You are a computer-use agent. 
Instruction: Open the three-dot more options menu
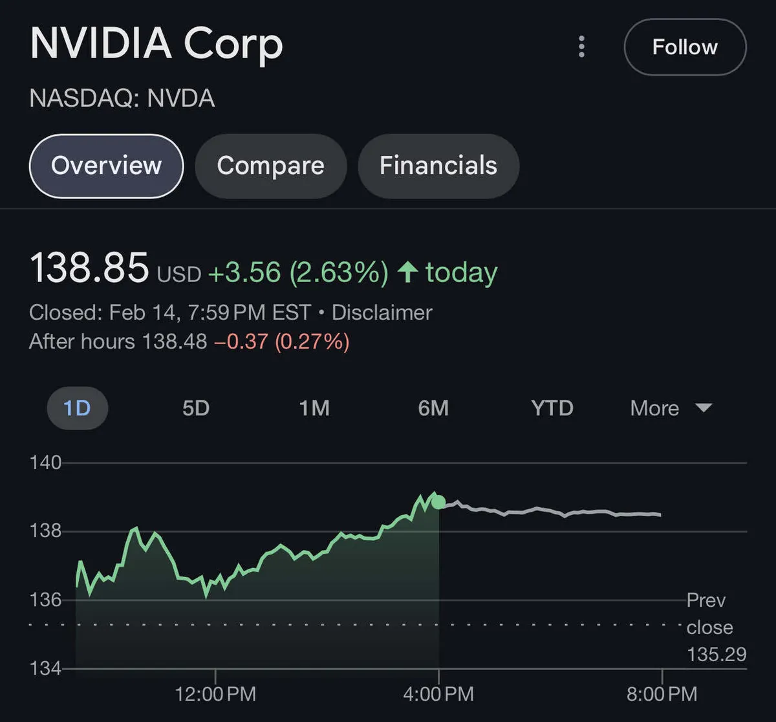point(582,47)
